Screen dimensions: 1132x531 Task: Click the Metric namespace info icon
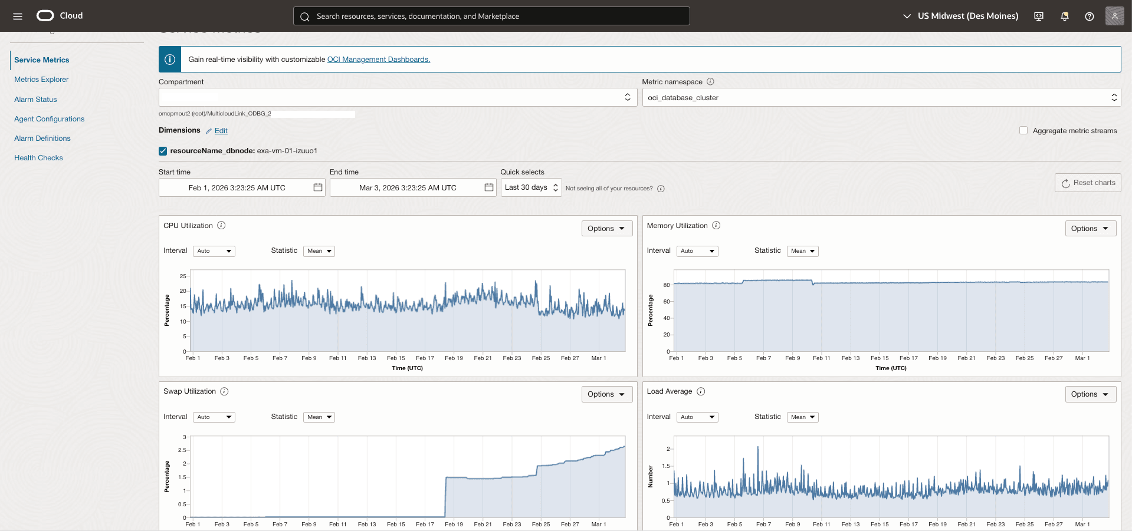click(x=711, y=81)
